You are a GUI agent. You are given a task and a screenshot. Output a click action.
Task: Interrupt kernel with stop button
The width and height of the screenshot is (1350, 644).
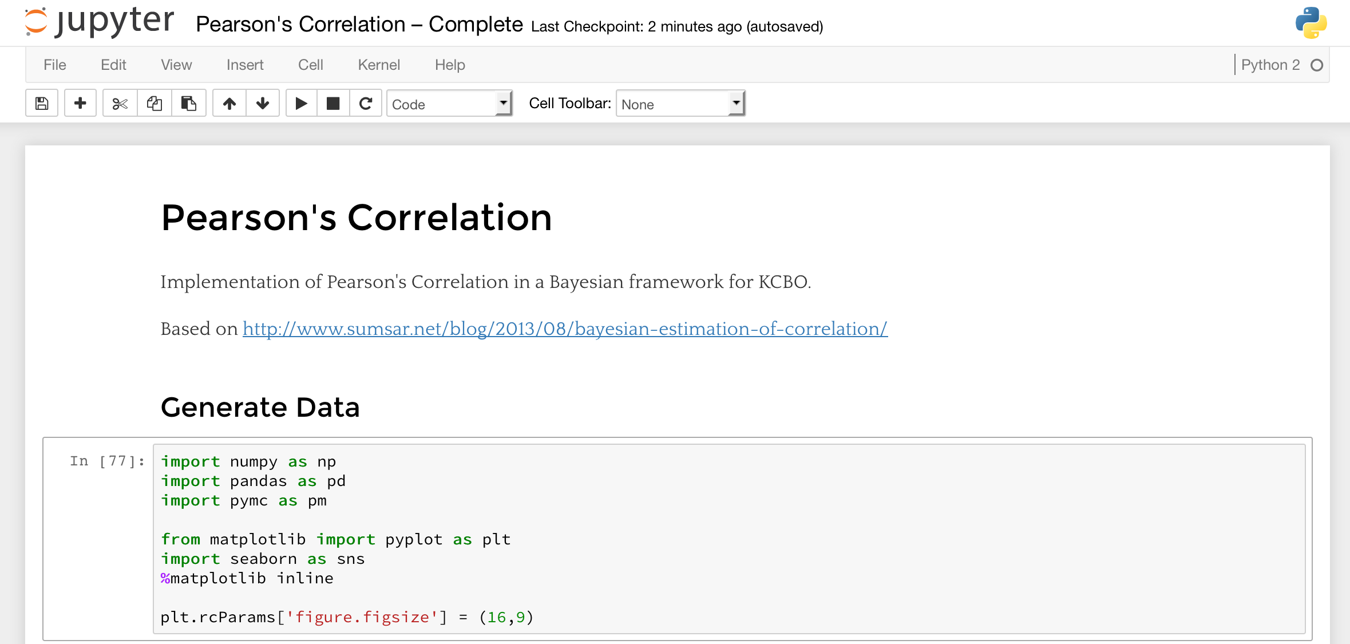pyautogui.click(x=333, y=104)
